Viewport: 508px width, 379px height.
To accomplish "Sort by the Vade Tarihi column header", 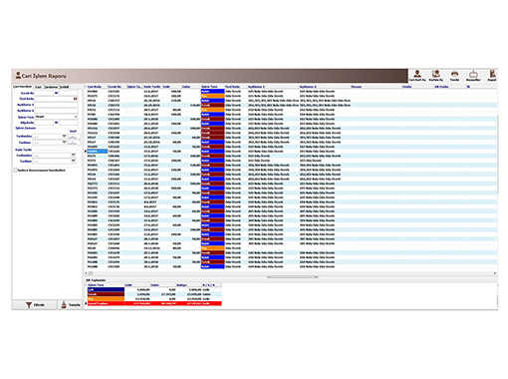I will tap(152, 87).
